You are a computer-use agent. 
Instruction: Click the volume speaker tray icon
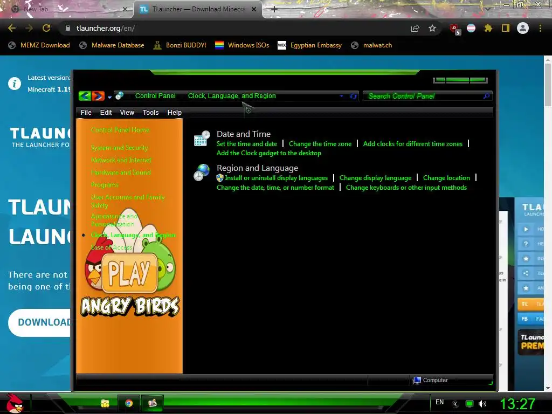tap(482, 403)
